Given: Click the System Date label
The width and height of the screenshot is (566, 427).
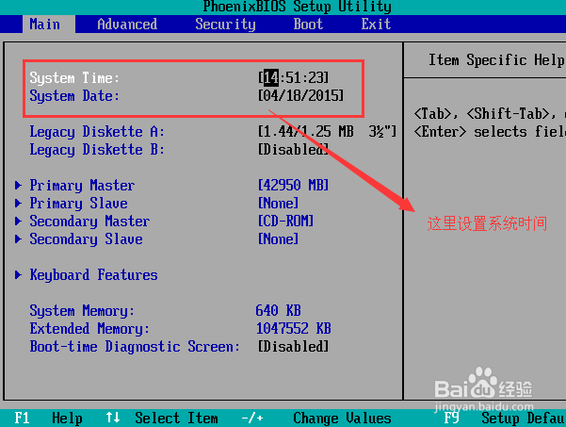Looking at the screenshot, I should tap(74, 96).
